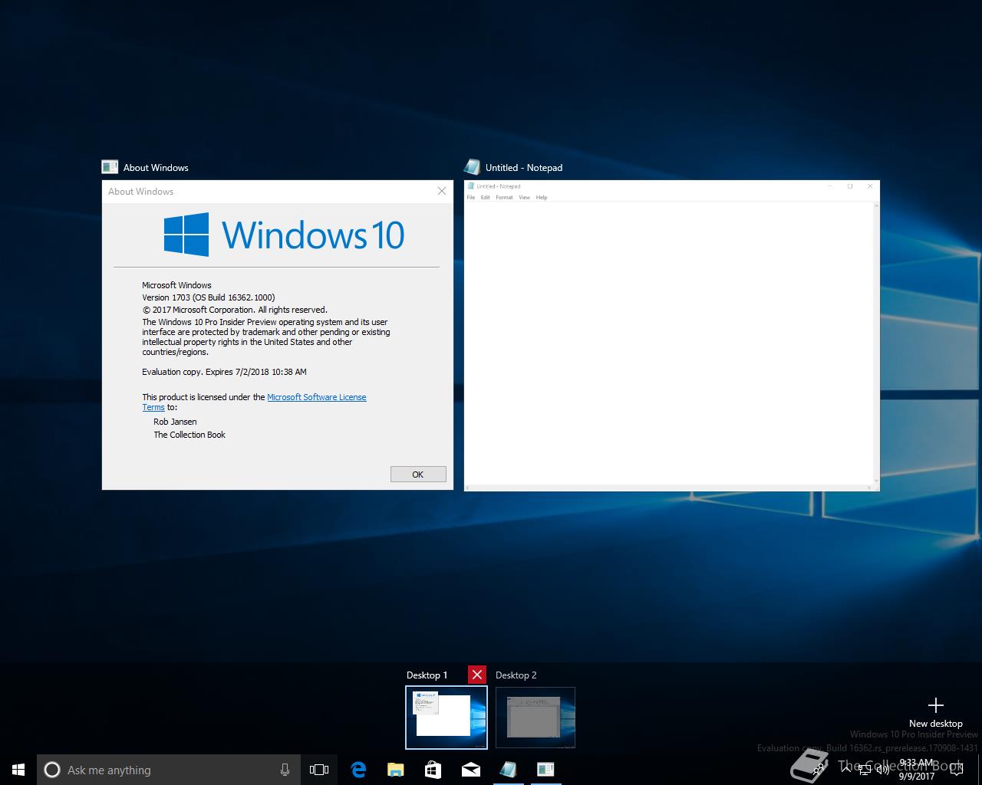Click the network icon in system tray
Screen dimensions: 982x785
[x=865, y=770]
